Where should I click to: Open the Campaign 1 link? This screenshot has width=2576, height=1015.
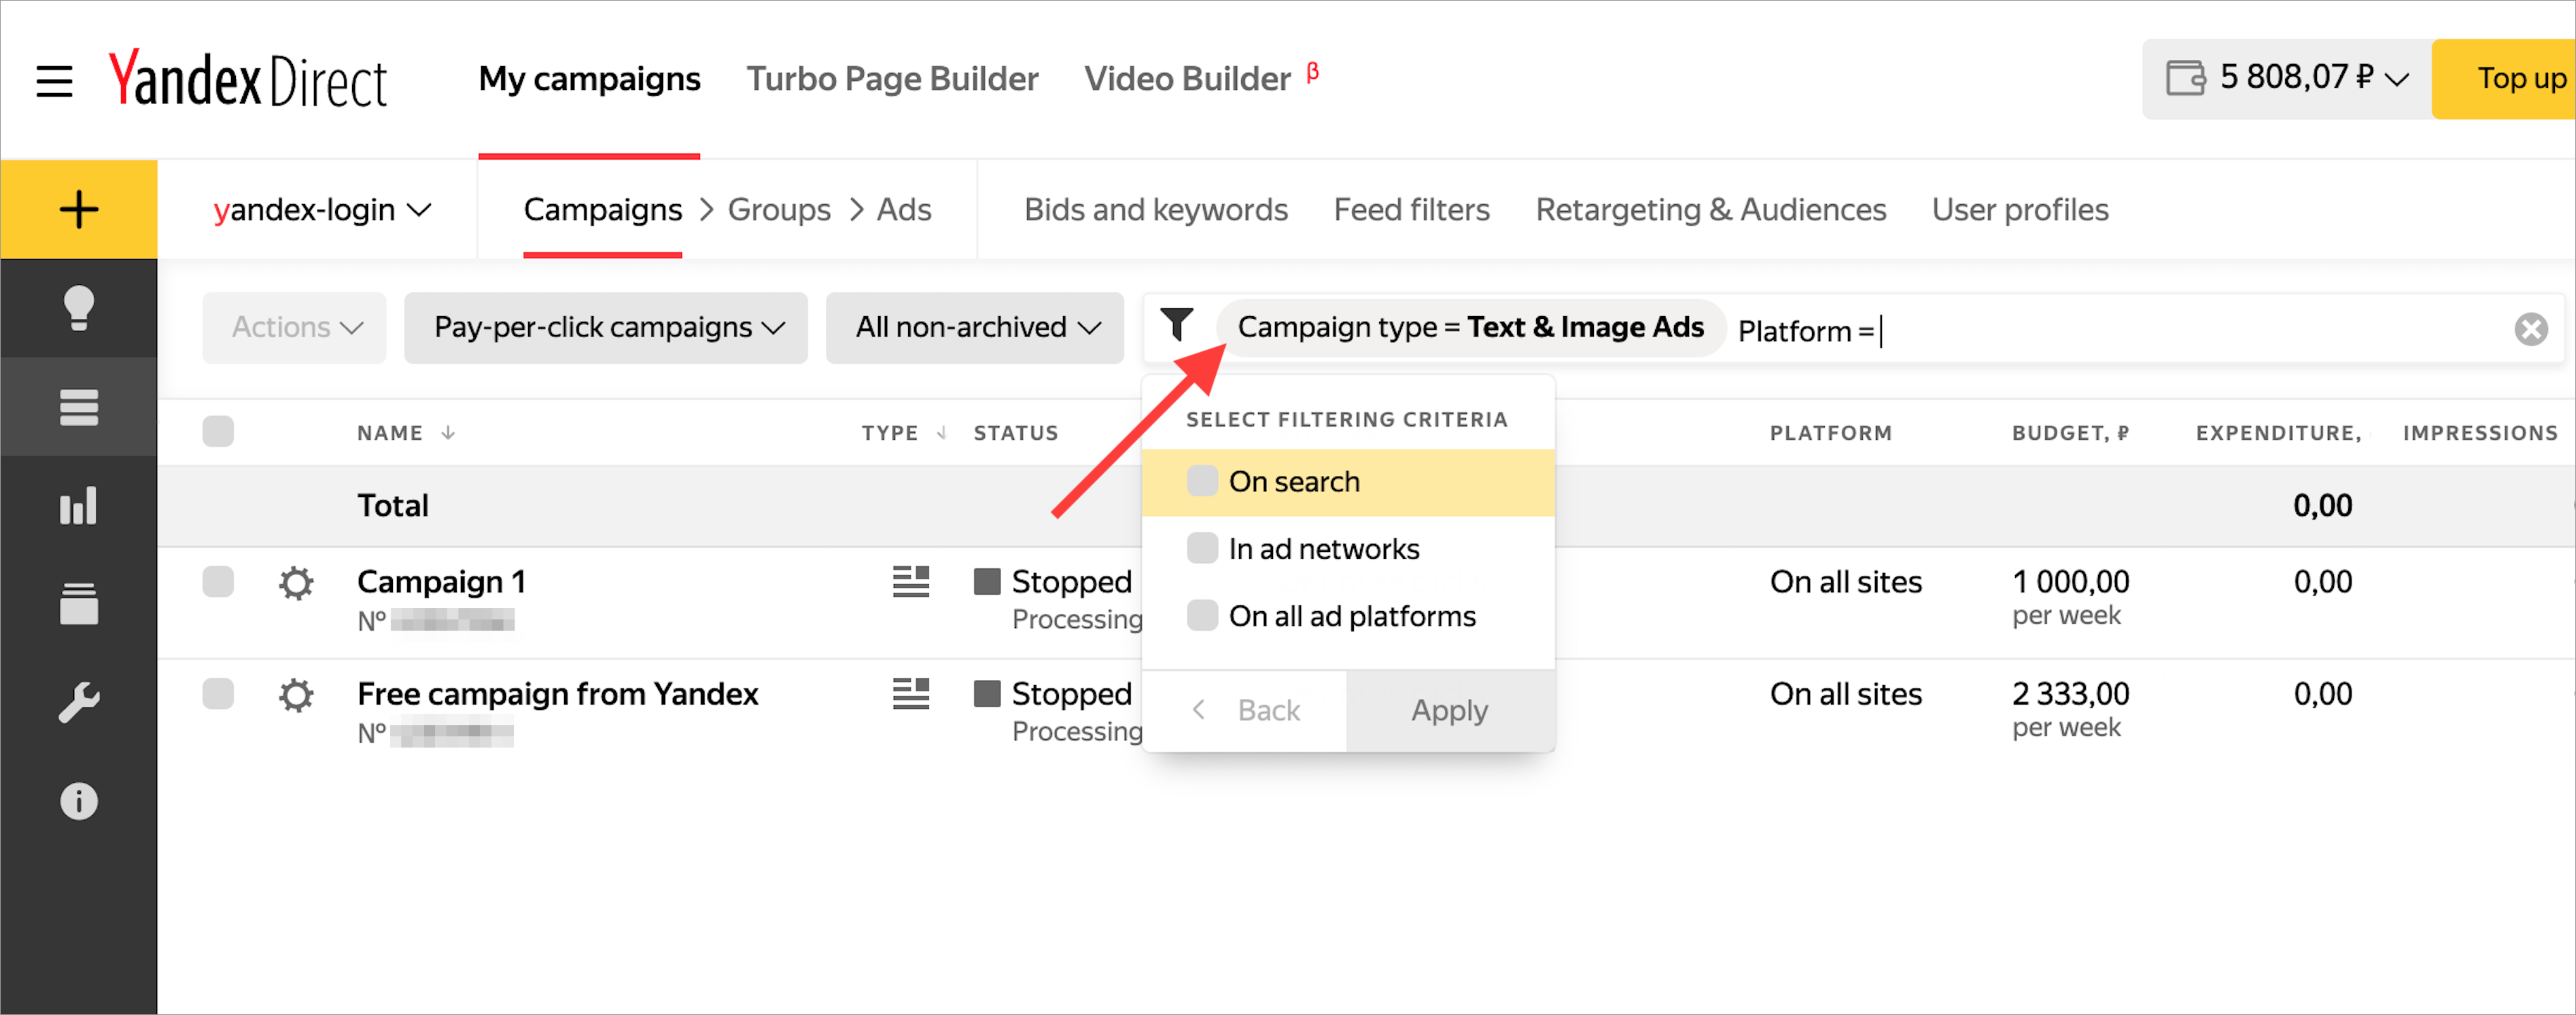click(441, 582)
